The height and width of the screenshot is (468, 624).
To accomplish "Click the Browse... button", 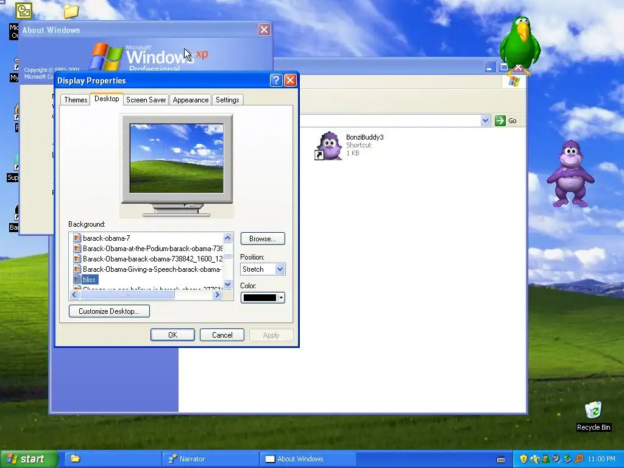I will [x=263, y=238].
